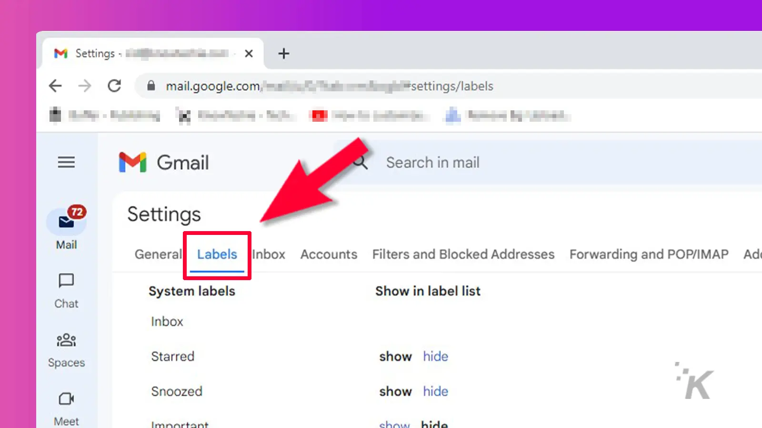Switch to the General settings tab
This screenshot has width=762, height=428.
coord(158,254)
